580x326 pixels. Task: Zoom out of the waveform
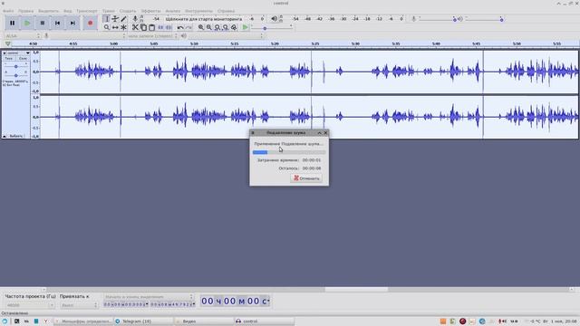pos(209,27)
